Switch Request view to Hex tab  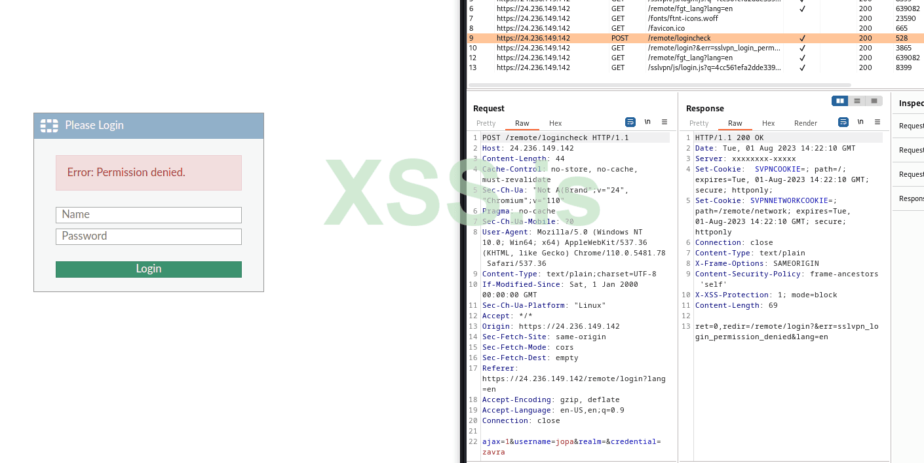pos(556,123)
